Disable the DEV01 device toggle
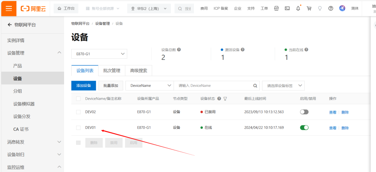The width and height of the screenshot is (376, 172). (x=304, y=128)
